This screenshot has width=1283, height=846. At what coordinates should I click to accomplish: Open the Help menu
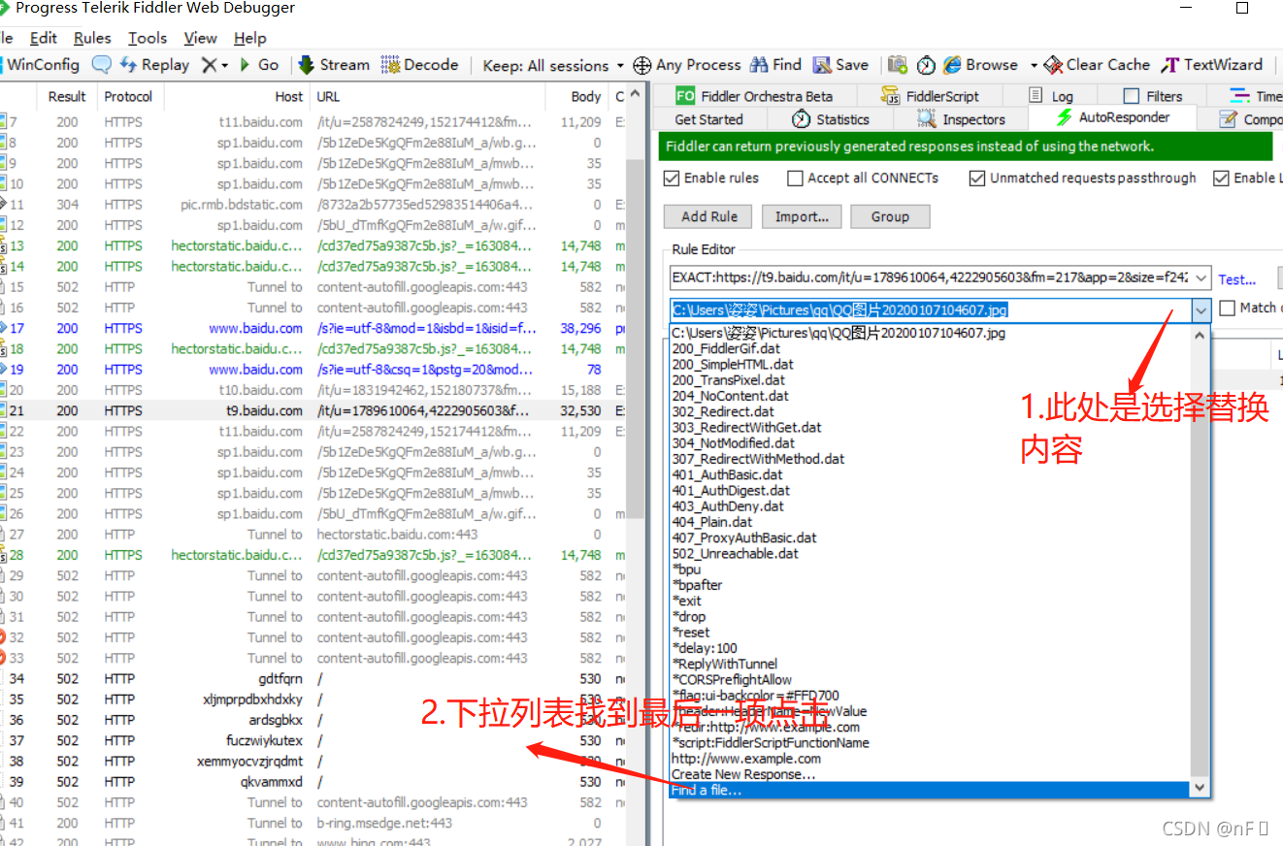(250, 38)
